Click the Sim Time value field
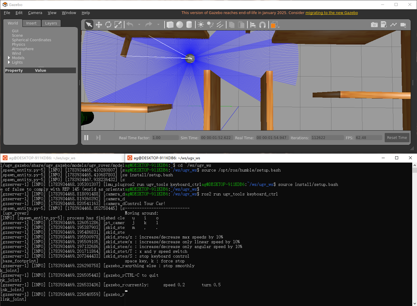The image size is (417, 306). point(217,138)
